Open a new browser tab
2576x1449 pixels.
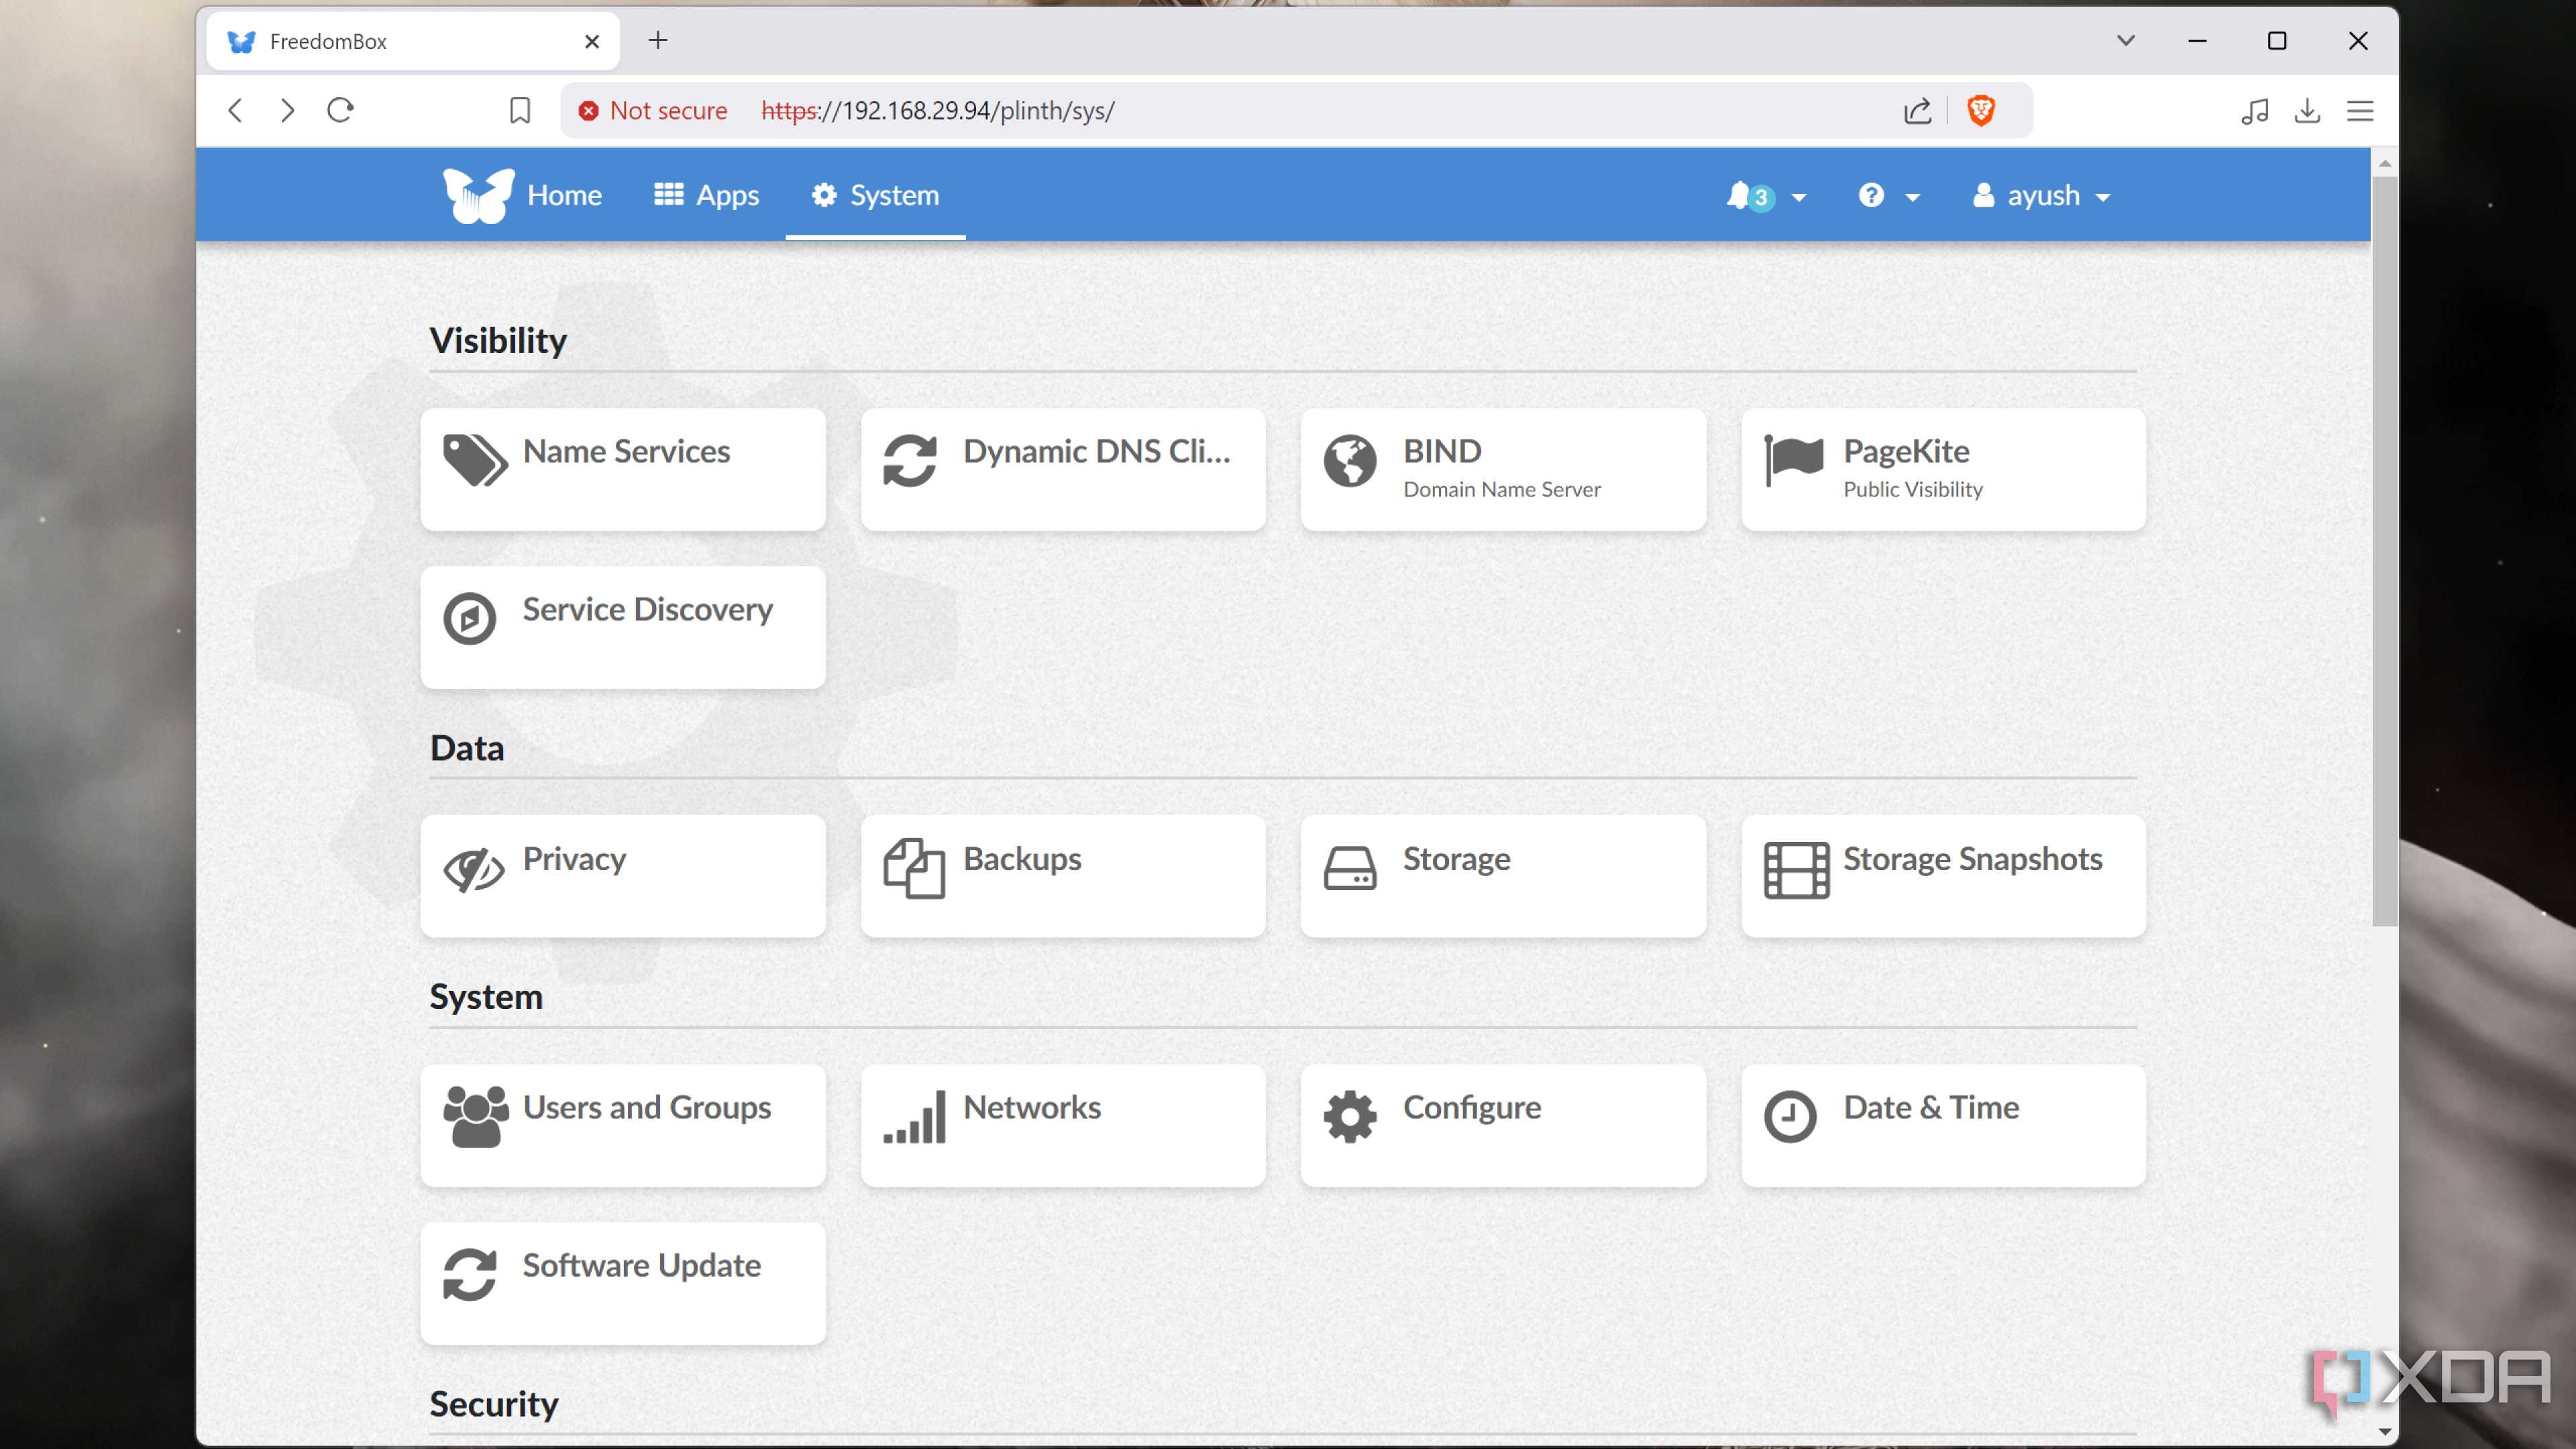click(x=657, y=40)
